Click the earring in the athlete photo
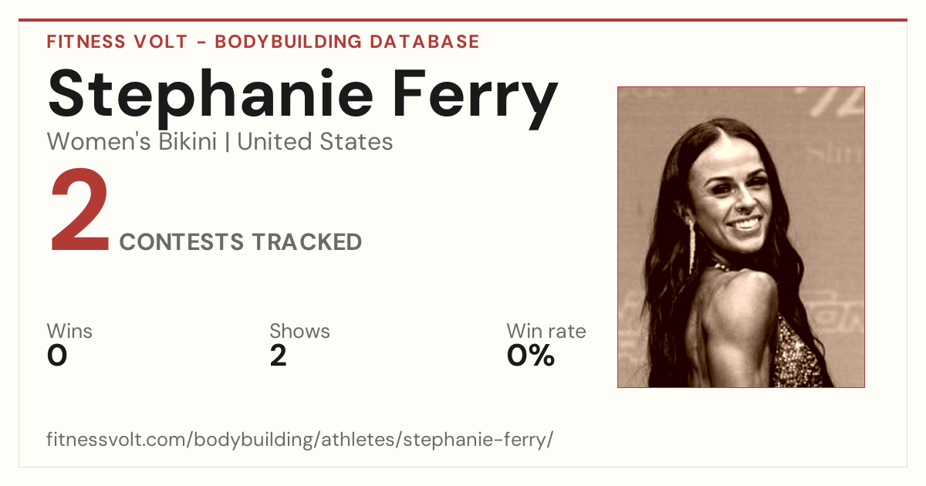 point(692,245)
